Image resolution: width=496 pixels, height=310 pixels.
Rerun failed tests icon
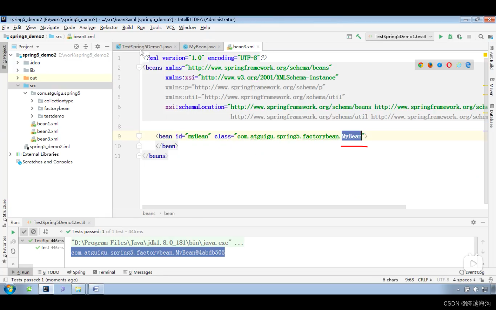[13, 242]
